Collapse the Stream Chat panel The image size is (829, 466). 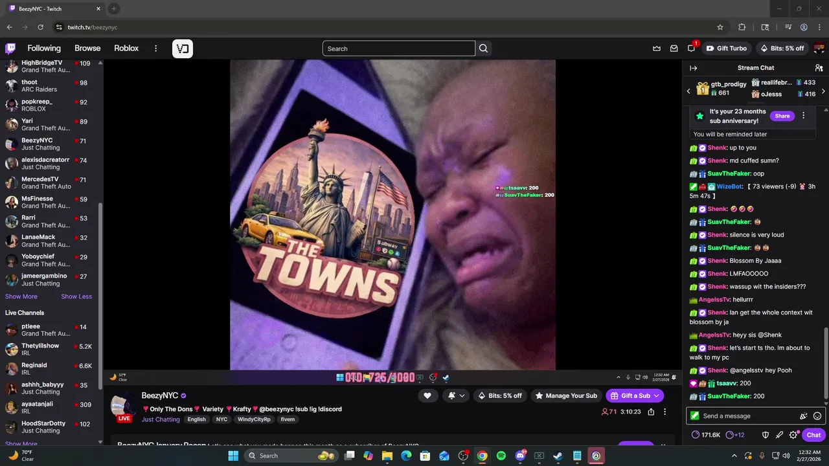(x=694, y=68)
